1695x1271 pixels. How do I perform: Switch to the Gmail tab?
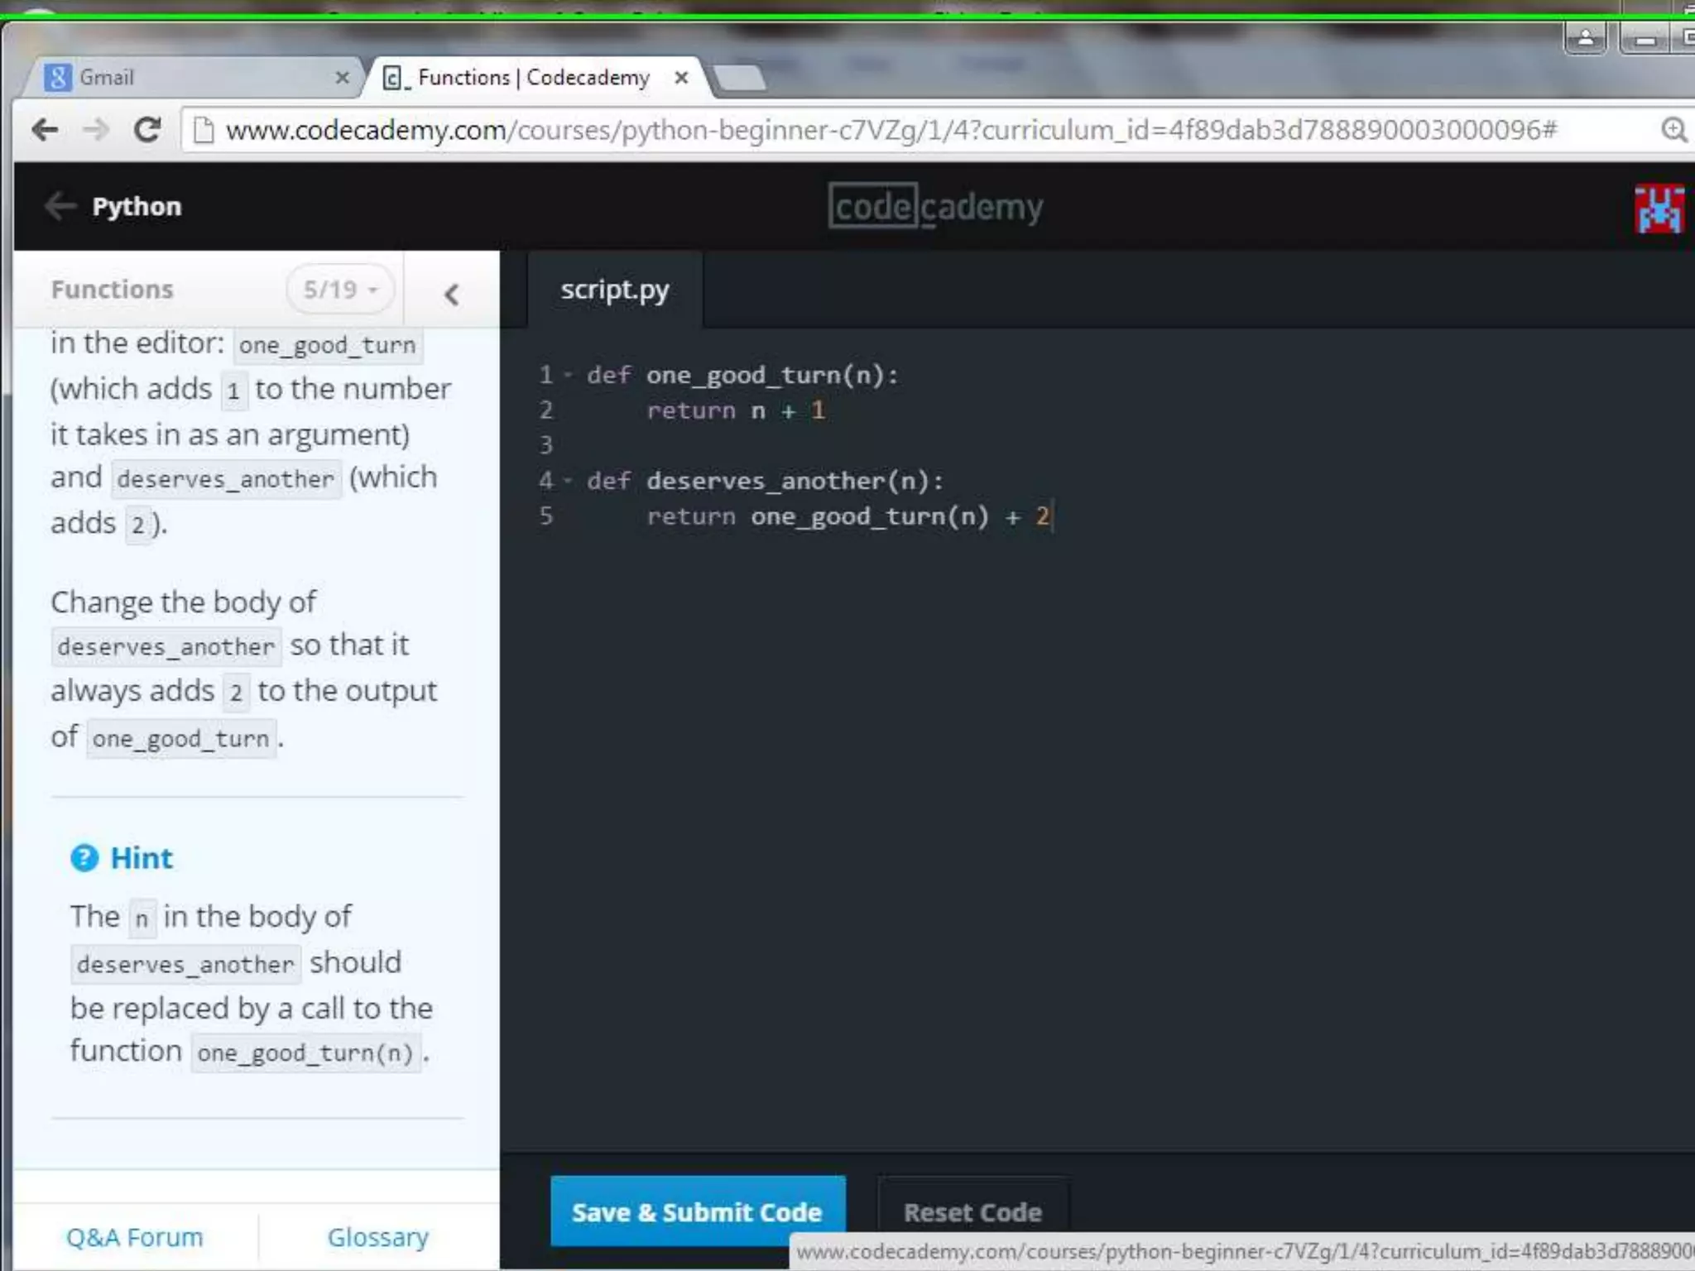point(194,78)
